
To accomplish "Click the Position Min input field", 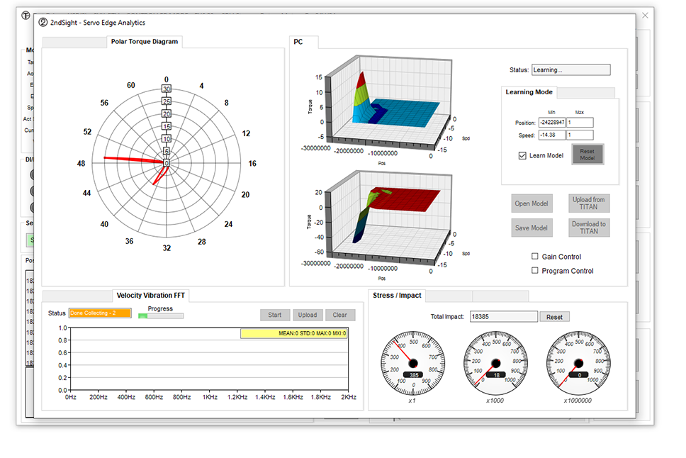I will click(x=551, y=123).
